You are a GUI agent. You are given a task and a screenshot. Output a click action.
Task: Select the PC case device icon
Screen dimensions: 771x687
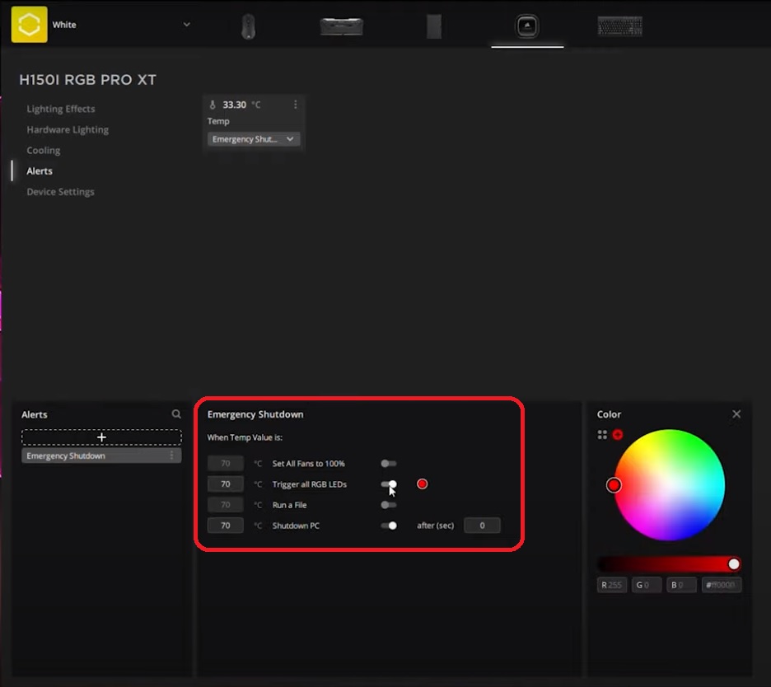pos(434,26)
